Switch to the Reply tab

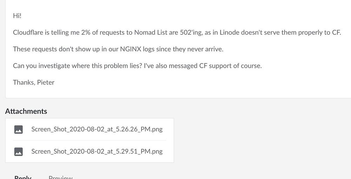pyautogui.click(x=23, y=177)
